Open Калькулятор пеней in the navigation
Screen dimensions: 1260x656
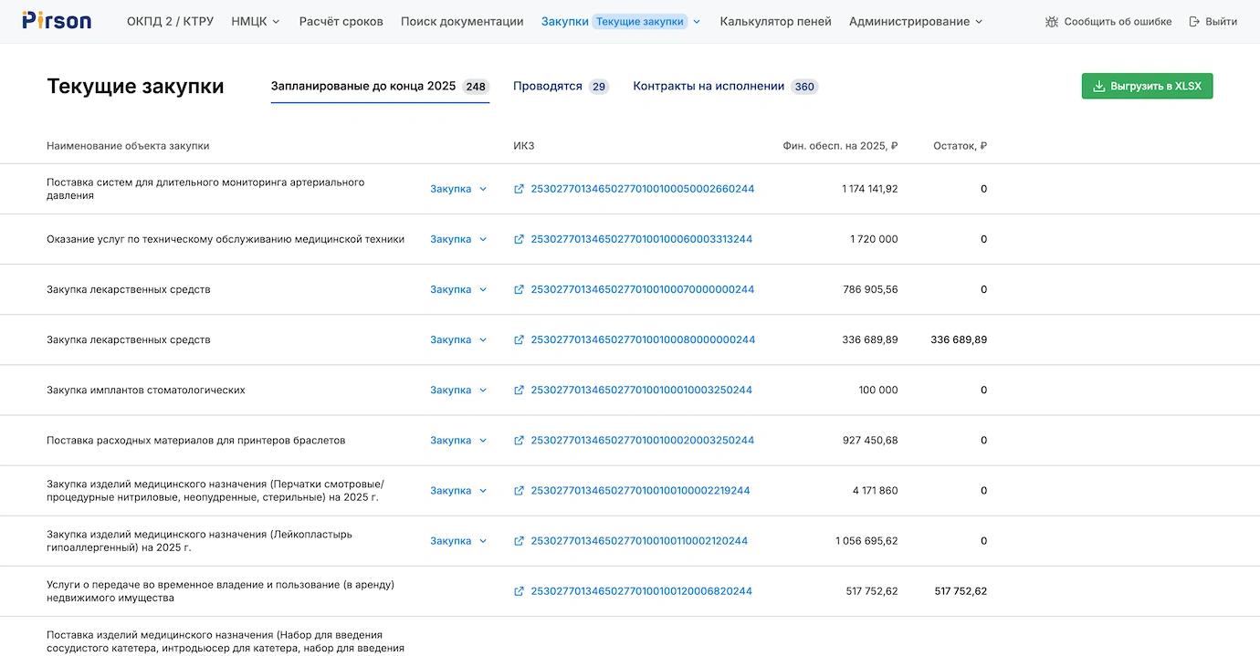(775, 22)
